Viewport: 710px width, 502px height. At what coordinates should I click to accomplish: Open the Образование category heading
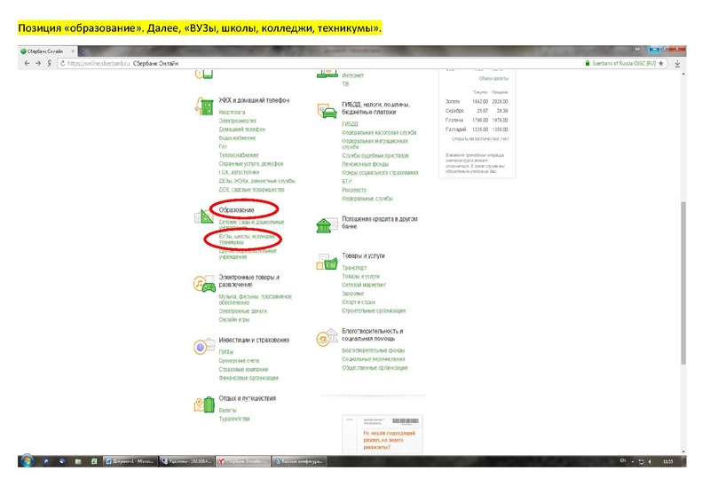pyautogui.click(x=236, y=210)
